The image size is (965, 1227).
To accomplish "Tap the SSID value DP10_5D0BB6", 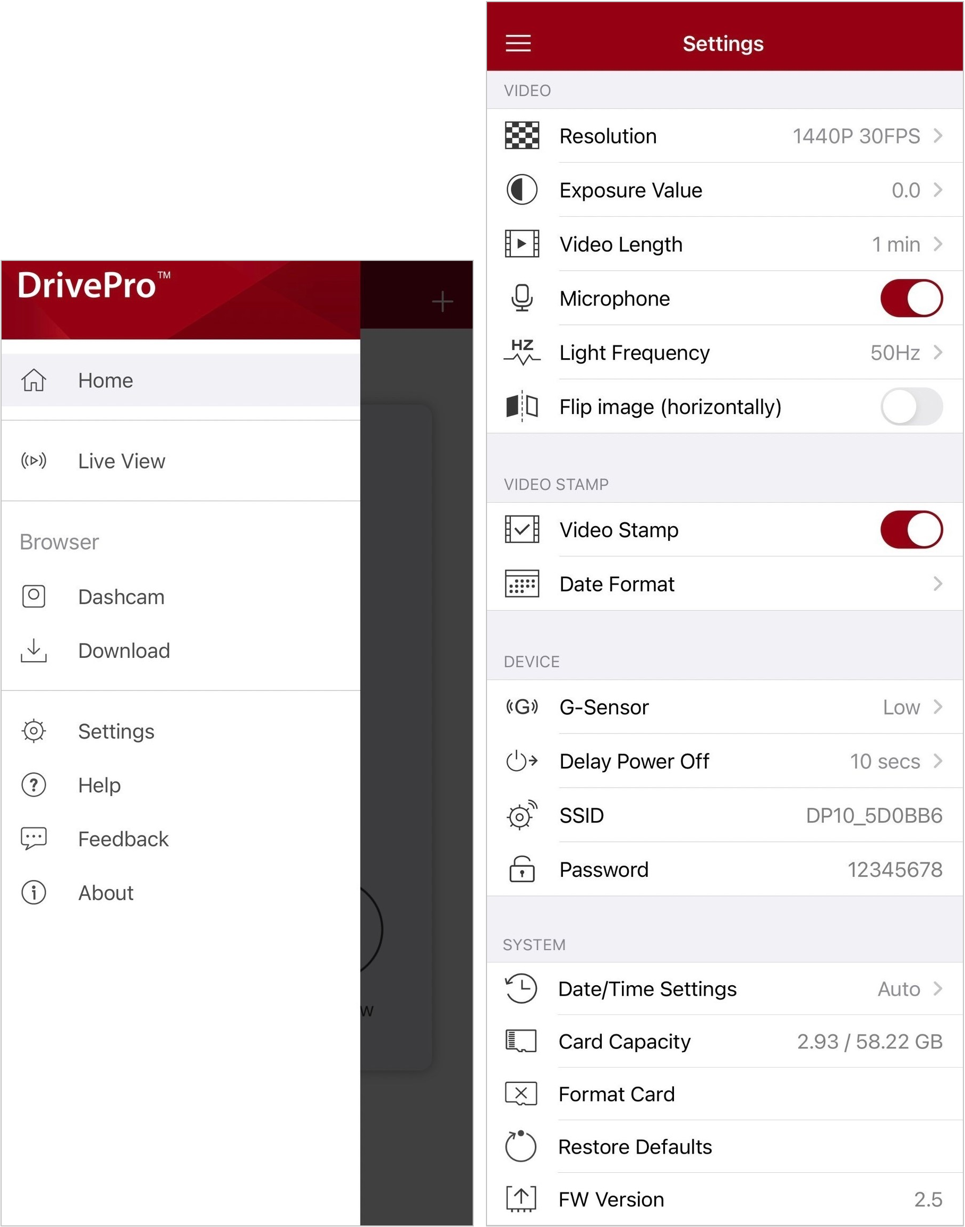I will click(874, 816).
